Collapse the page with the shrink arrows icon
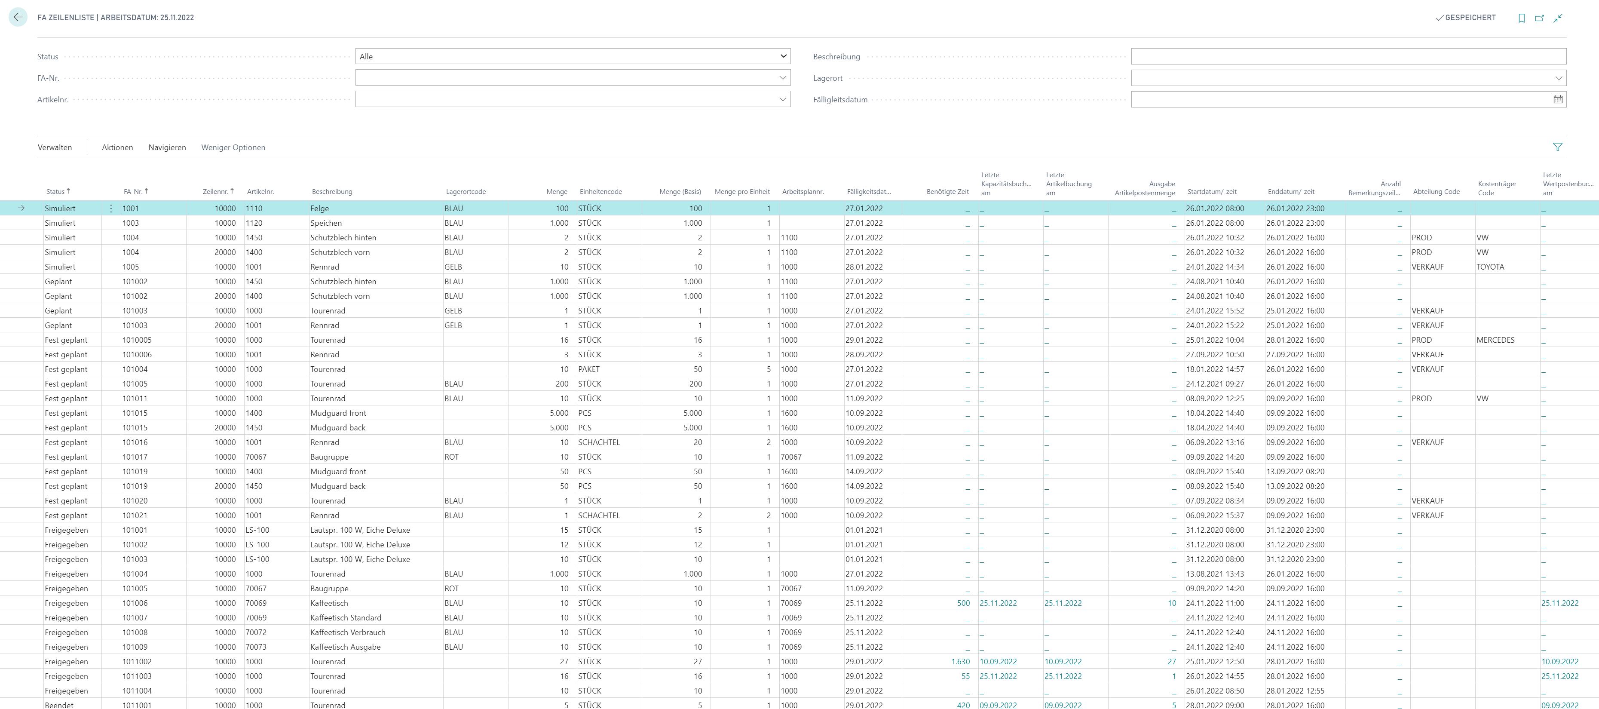 1558,18
